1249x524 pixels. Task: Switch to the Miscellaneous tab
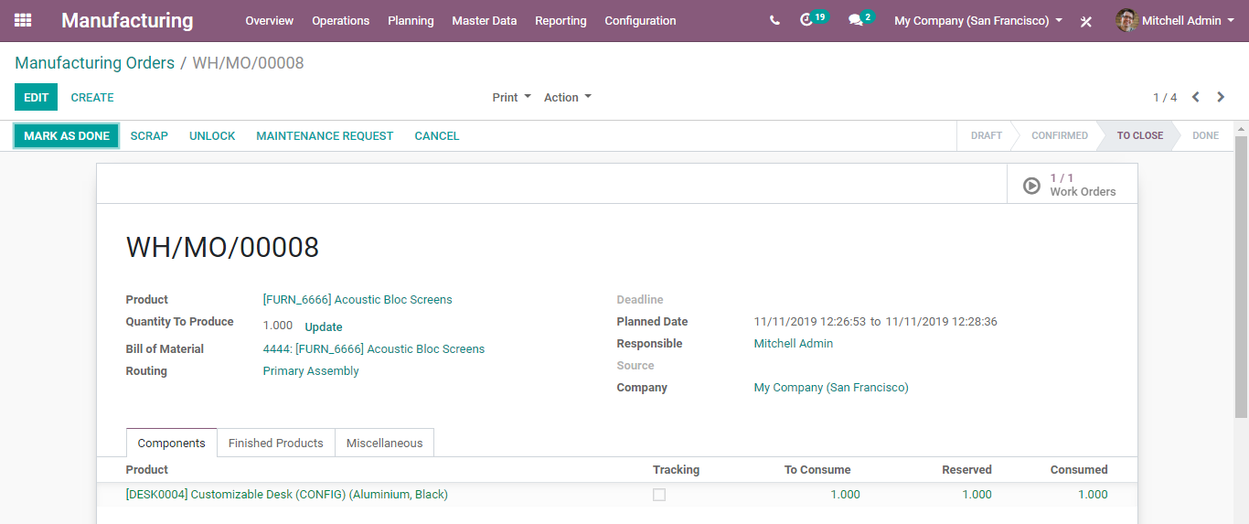pyautogui.click(x=384, y=443)
